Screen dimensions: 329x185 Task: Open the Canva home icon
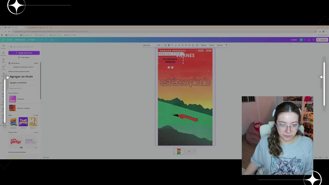coord(3,40)
